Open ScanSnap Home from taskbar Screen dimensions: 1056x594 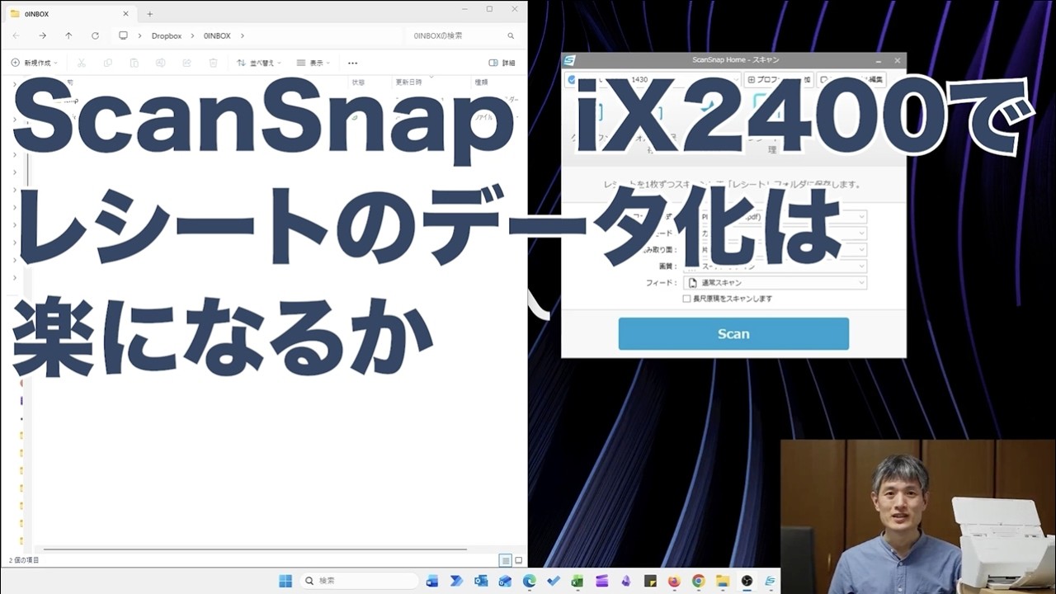771,581
